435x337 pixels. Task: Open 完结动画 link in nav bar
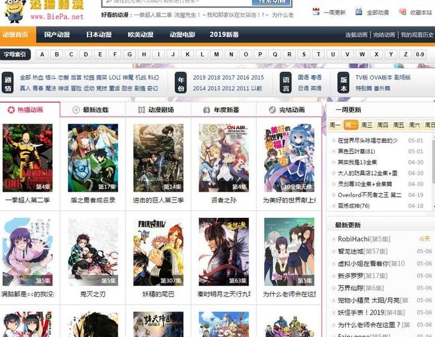pos(384,35)
